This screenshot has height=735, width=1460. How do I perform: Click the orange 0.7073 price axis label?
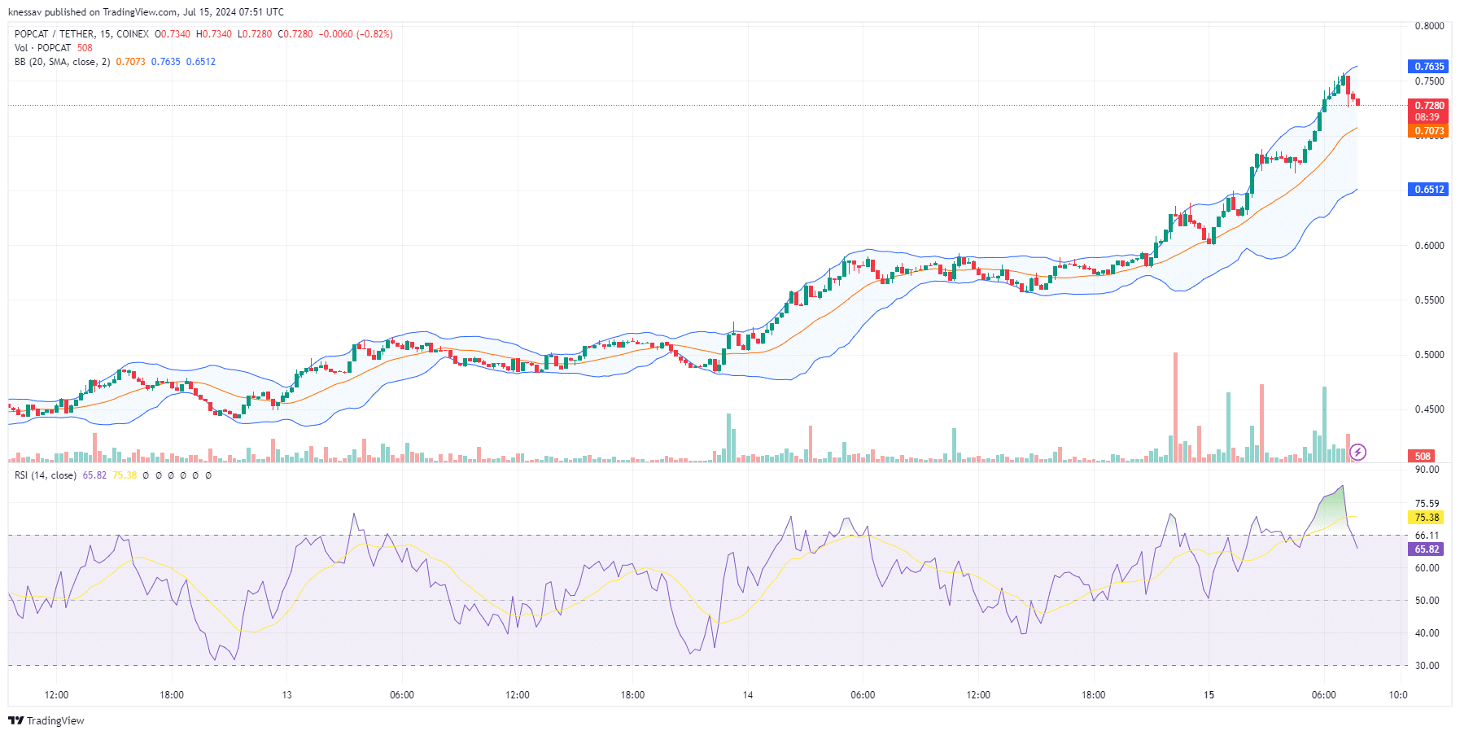tap(1428, 130)
